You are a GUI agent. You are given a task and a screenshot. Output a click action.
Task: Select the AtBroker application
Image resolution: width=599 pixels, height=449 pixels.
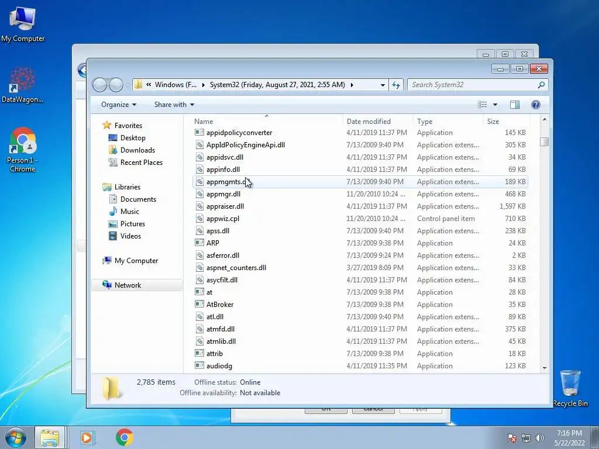[x=360, y=304]
